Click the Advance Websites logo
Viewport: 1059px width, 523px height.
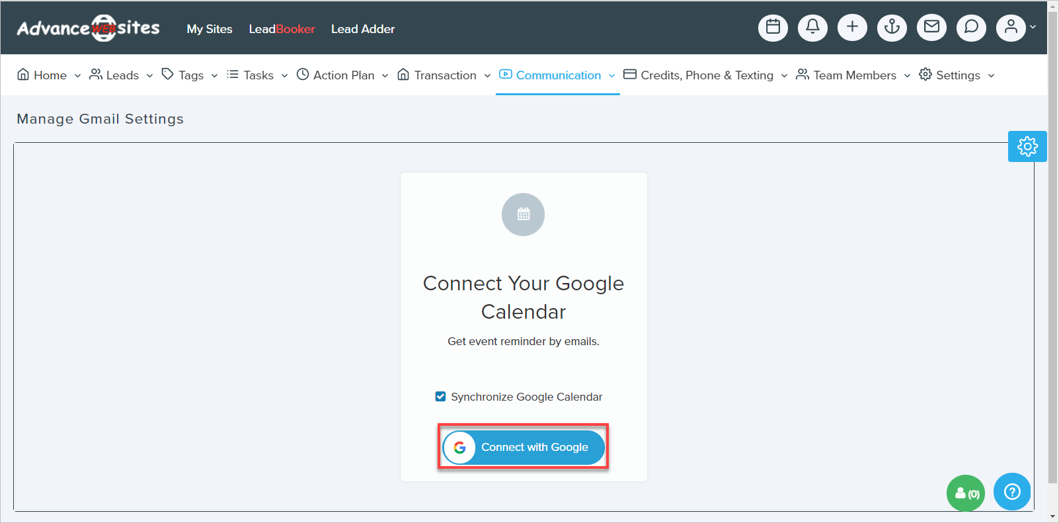click(x=89, y=28)
